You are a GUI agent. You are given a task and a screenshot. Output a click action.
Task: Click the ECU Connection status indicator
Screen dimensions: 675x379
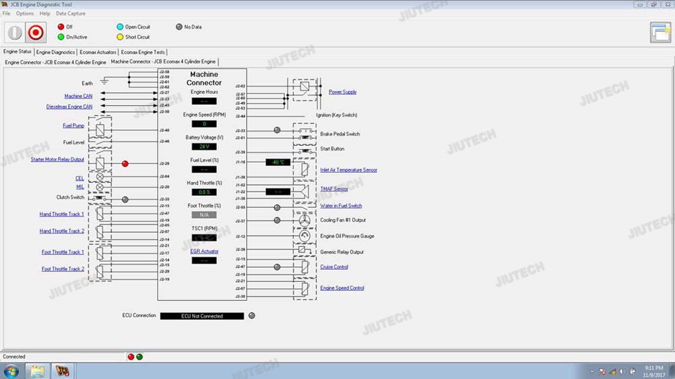tap(252, 316)
